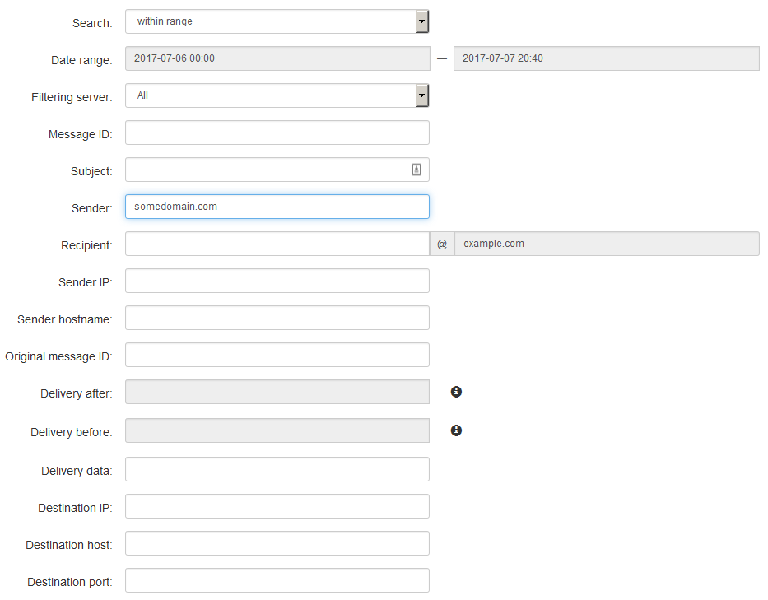
Task: Click the small icon inside the Subject field
Action: click(x=417, y=169)
